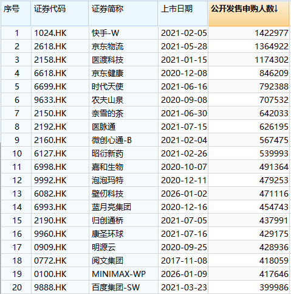Click subscriber count 792388
Viewport: 291px width, 294px height.
248,86
